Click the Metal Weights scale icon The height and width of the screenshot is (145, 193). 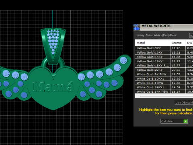(x=137, y=27)
